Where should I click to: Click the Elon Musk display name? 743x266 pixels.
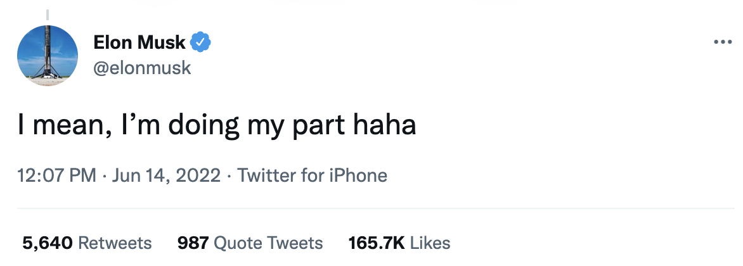click(x=139, y=42)
